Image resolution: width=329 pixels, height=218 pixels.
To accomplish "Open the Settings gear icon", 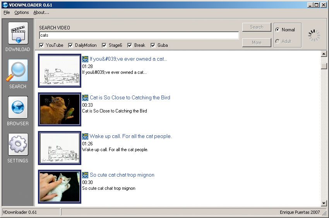I will [x=18, y=145].
